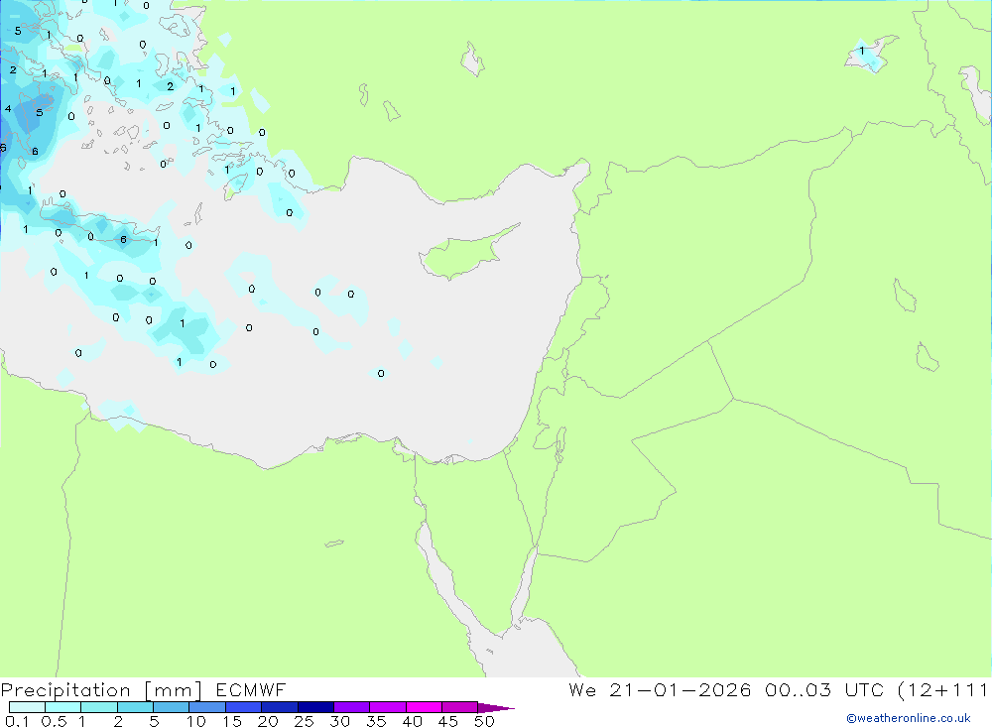Click the '00..03 UTC' time text

[x=823, y=689]
